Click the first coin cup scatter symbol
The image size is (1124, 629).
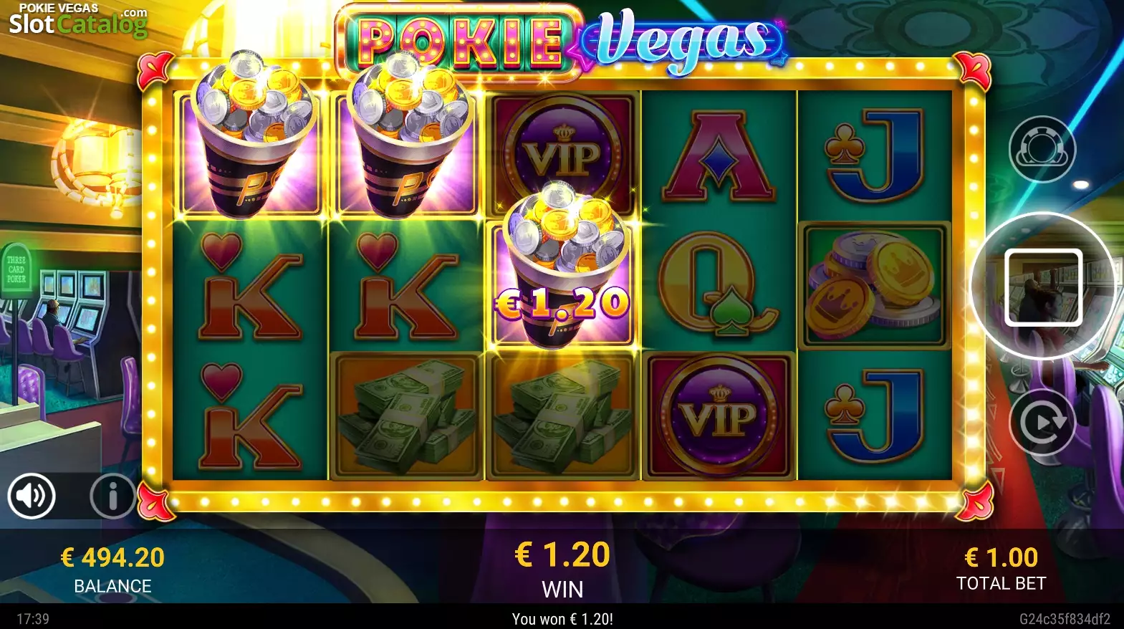click(251, 136)
